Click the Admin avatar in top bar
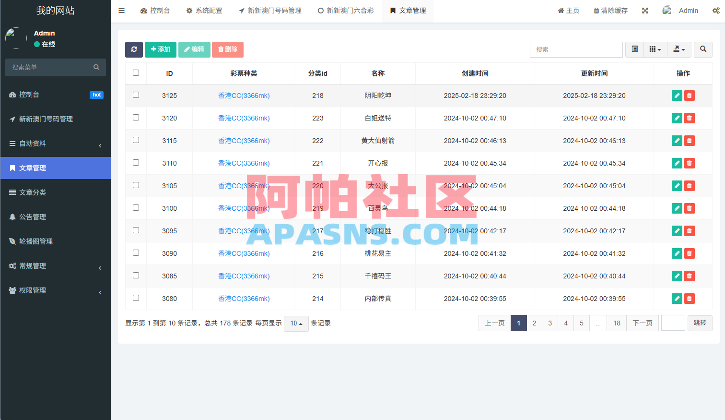This screenshot has width=725, height=420. pyautogui.click(x=668, y=11)
